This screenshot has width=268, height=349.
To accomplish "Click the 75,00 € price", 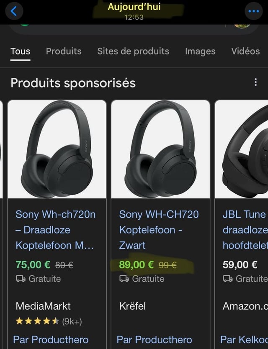I will click(33, 264).
